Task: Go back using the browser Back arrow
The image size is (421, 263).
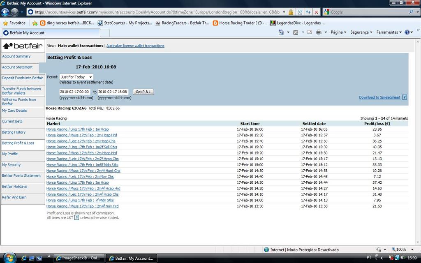Action: tap(5, 12)
